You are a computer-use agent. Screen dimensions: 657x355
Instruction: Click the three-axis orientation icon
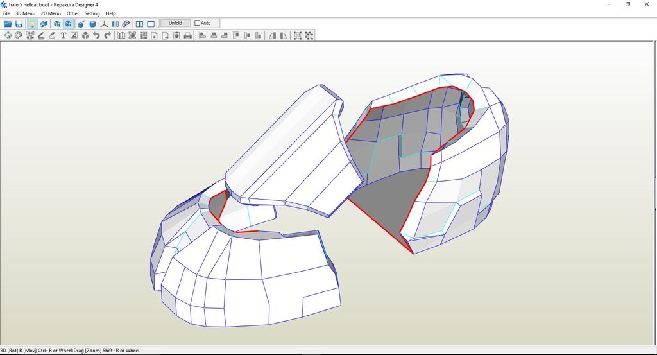tap(104, 24)
